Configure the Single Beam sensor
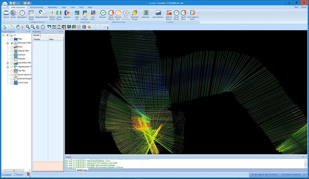Screen dimensions: 309x179 click(31, 15)
